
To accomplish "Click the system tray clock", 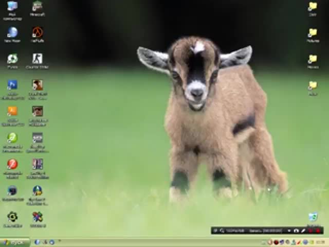I will click(320, 242).
